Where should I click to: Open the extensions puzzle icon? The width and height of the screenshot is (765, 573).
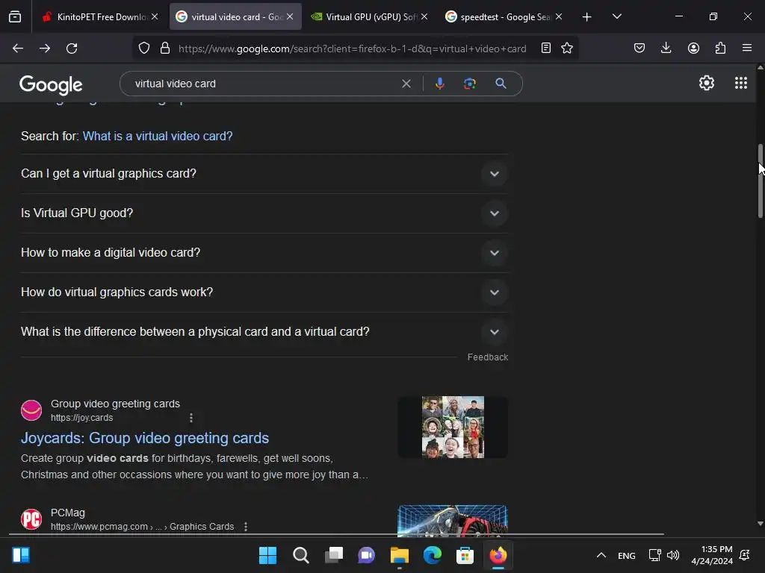[x=720, y=48]
